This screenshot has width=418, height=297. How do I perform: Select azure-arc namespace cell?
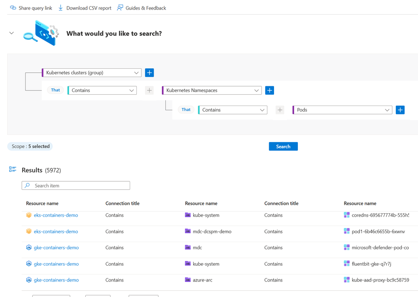[x=203, y=280]
